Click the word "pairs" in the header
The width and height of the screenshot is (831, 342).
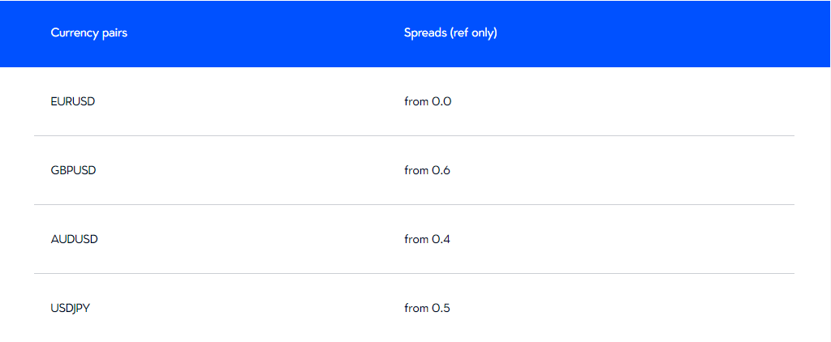pos(113,33)
